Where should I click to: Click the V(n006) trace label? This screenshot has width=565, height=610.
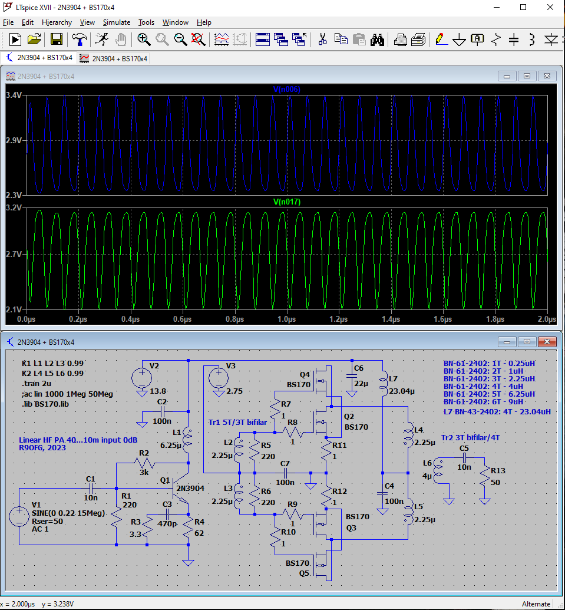pos(286,90)
